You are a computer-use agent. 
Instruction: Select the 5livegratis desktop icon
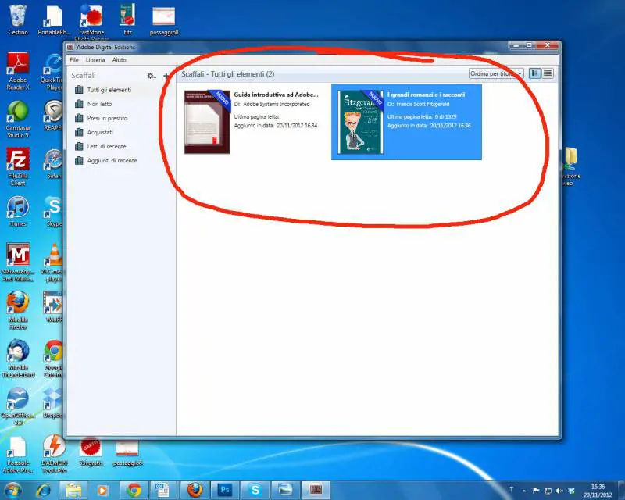click(x=91, y=452)
